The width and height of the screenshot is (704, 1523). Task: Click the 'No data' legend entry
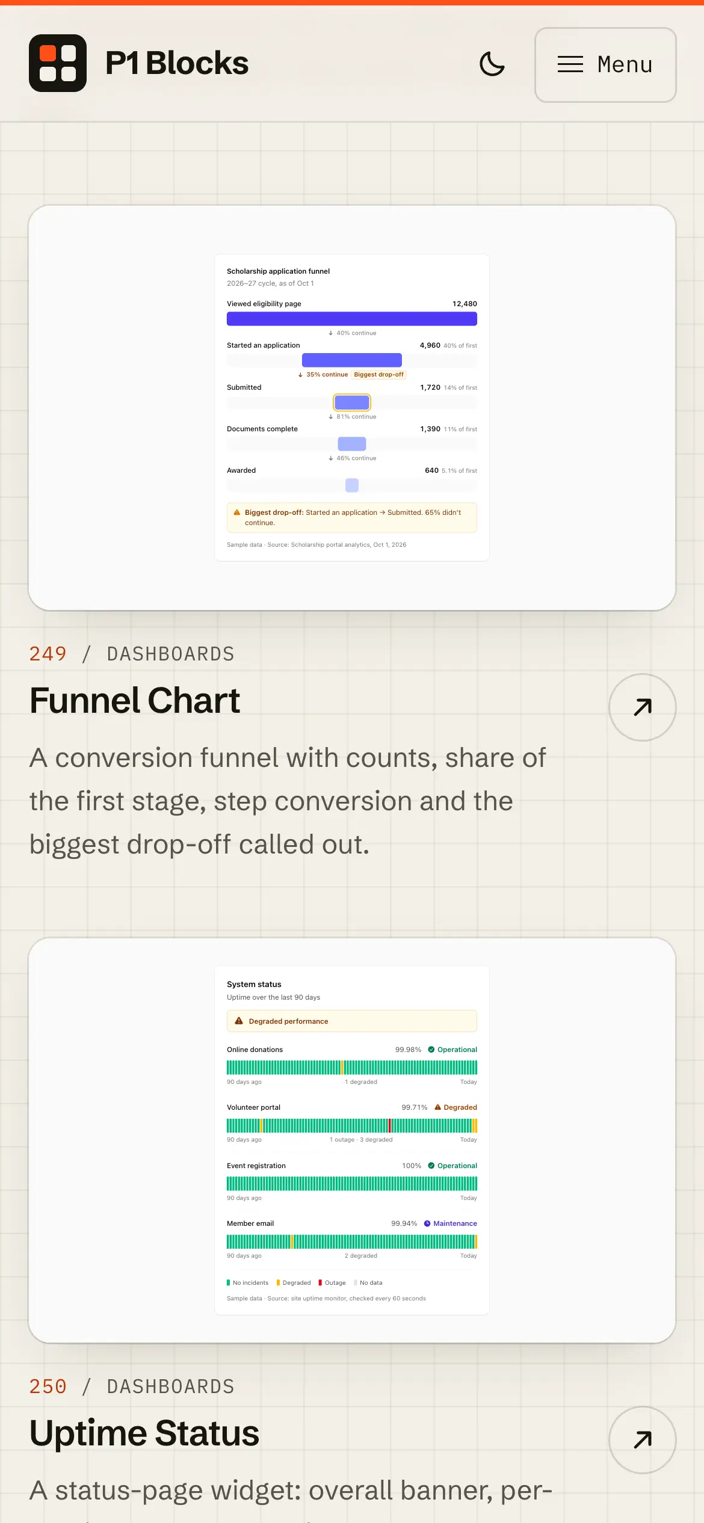coord(368,1282)
